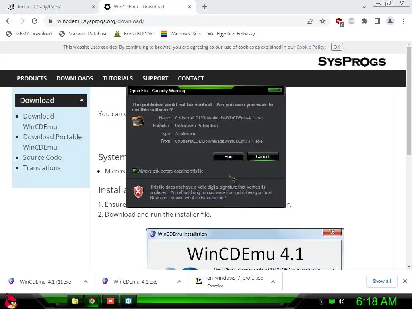Open the Translations sidebar link
412x309 pixels.
(x=42, y=168)
